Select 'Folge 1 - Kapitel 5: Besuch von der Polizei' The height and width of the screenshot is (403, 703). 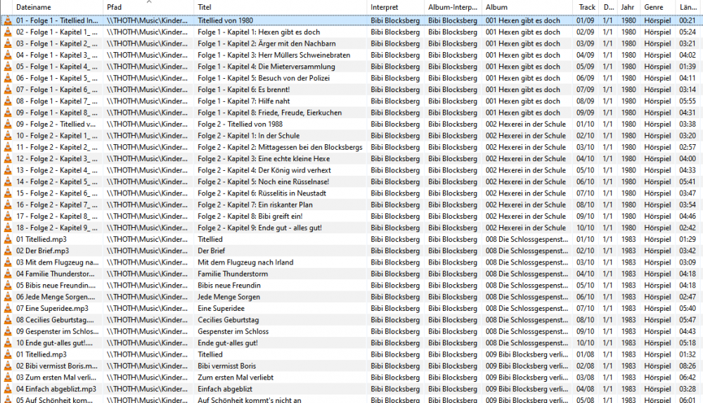pyautogui.click(x=264, y=78)
